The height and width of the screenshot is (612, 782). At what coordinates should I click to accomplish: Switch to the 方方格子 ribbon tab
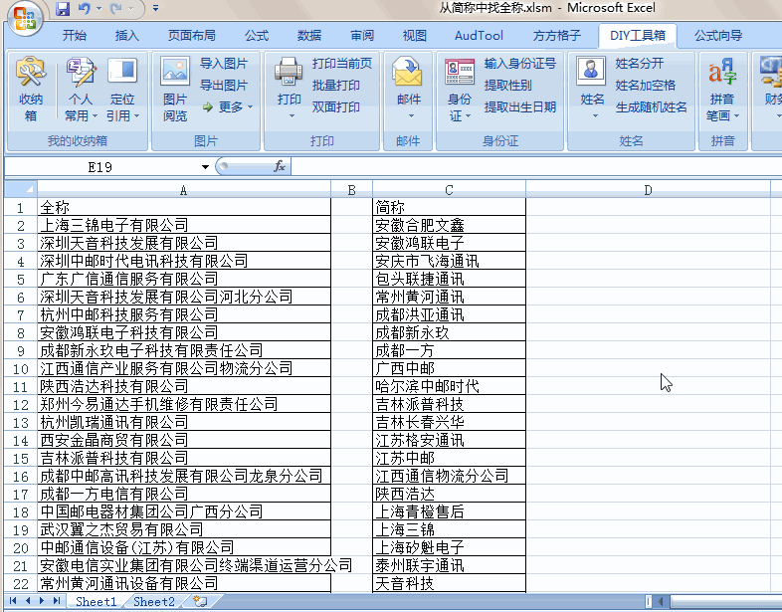[557, 36]
